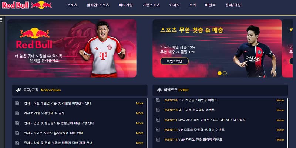Viewport: 296px width, 148px height.
Task: Select the first yellow carousel dot
Action: point(219,73)
